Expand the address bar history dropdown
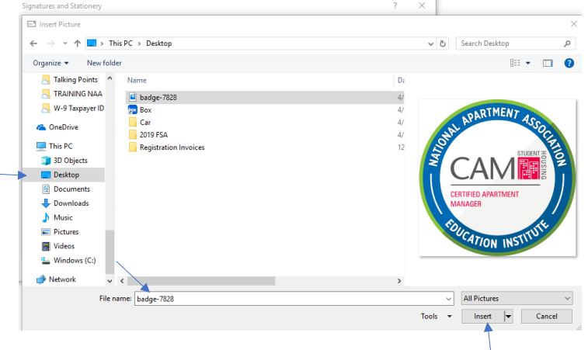Viewport: 588px width, 350px height. pos(430,43)
